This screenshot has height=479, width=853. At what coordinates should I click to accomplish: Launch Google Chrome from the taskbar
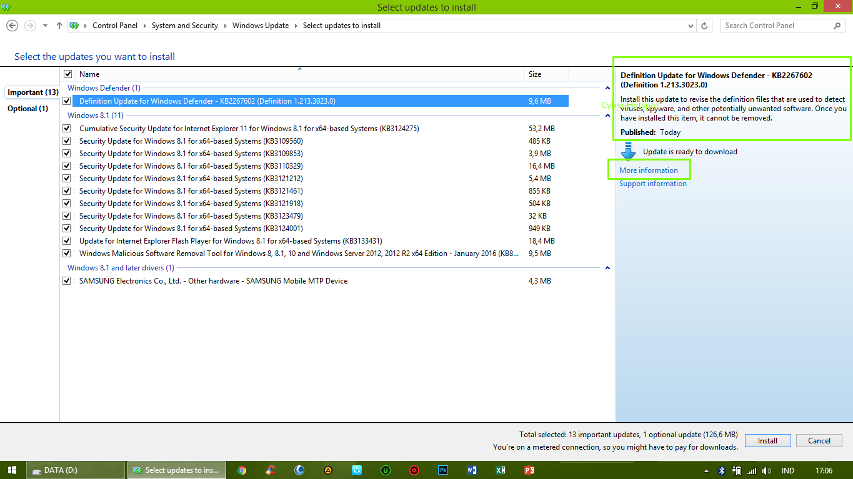point(242,470)
